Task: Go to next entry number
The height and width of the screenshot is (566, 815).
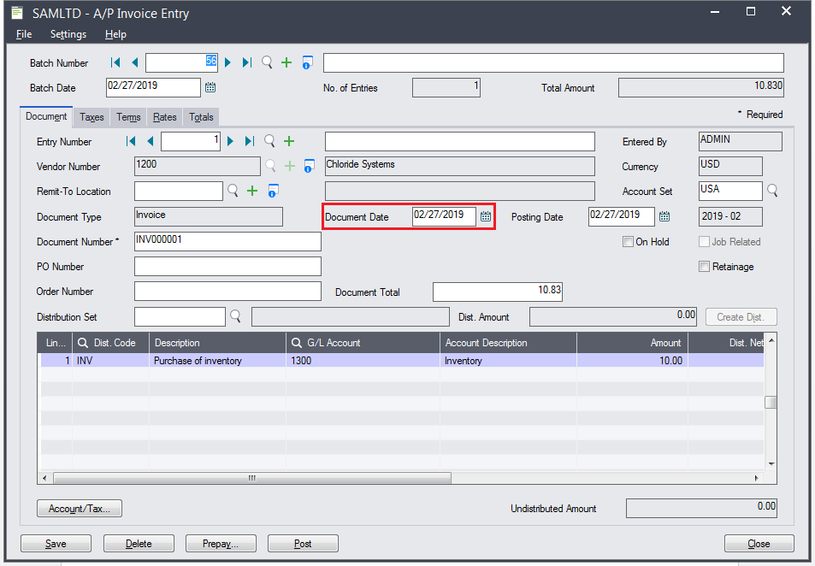Action: [x=230, y=141]
